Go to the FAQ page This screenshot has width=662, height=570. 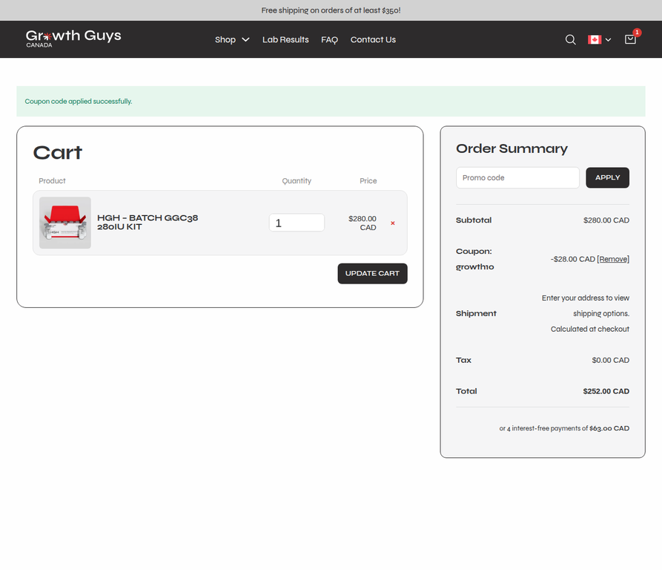coord(329,40)
